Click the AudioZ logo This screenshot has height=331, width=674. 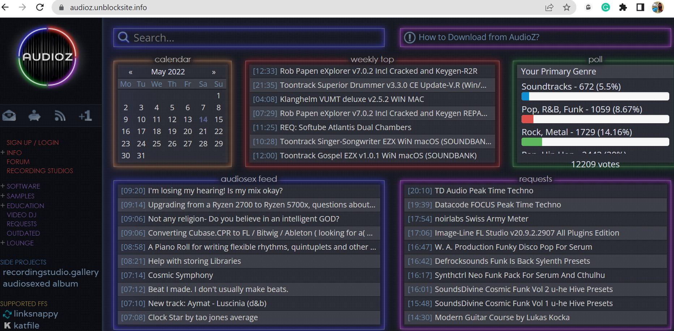[47, 57]
